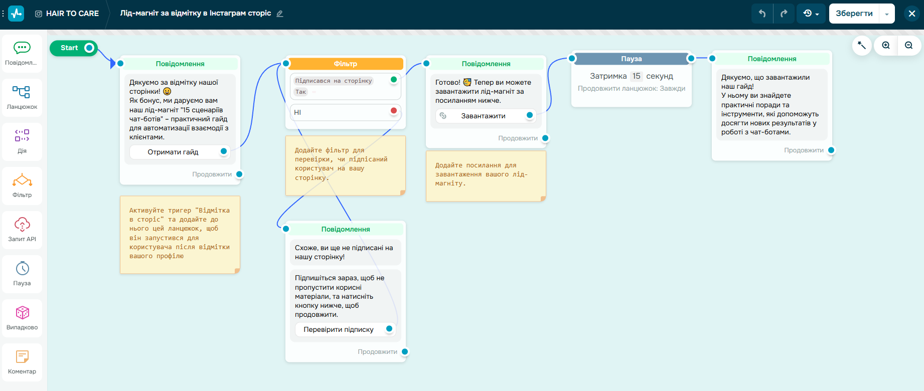Click the menu dots beside the logo
Image resolution: width=924 pixels, height=391 pixels.
3,14
